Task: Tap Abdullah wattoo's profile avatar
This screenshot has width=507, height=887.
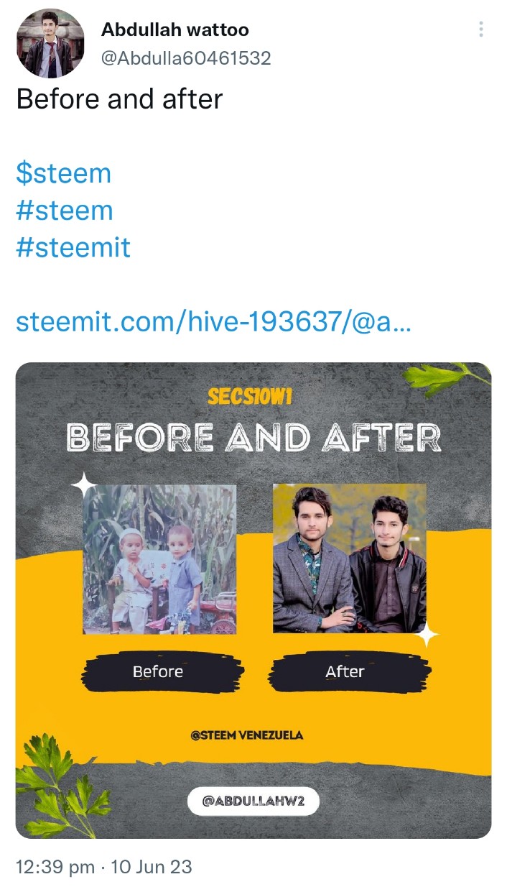Action: pyautogui.click(x=50, y=43)
